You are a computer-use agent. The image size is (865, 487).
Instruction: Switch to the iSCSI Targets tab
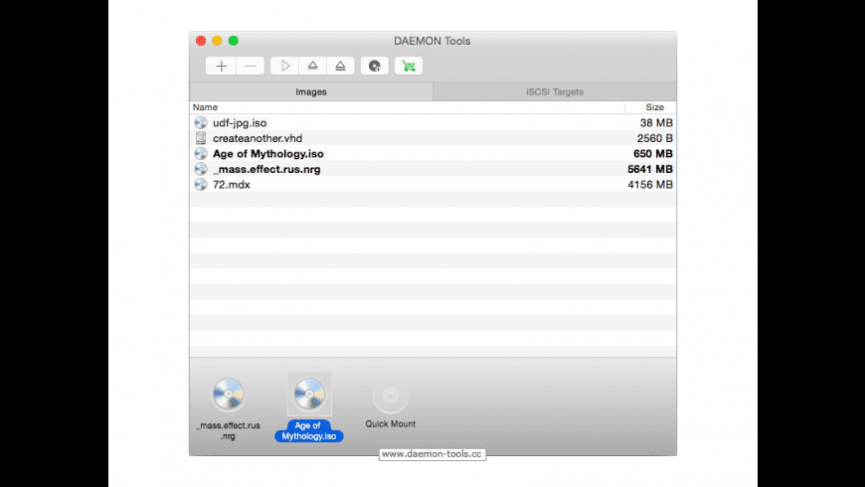point(555,92)
